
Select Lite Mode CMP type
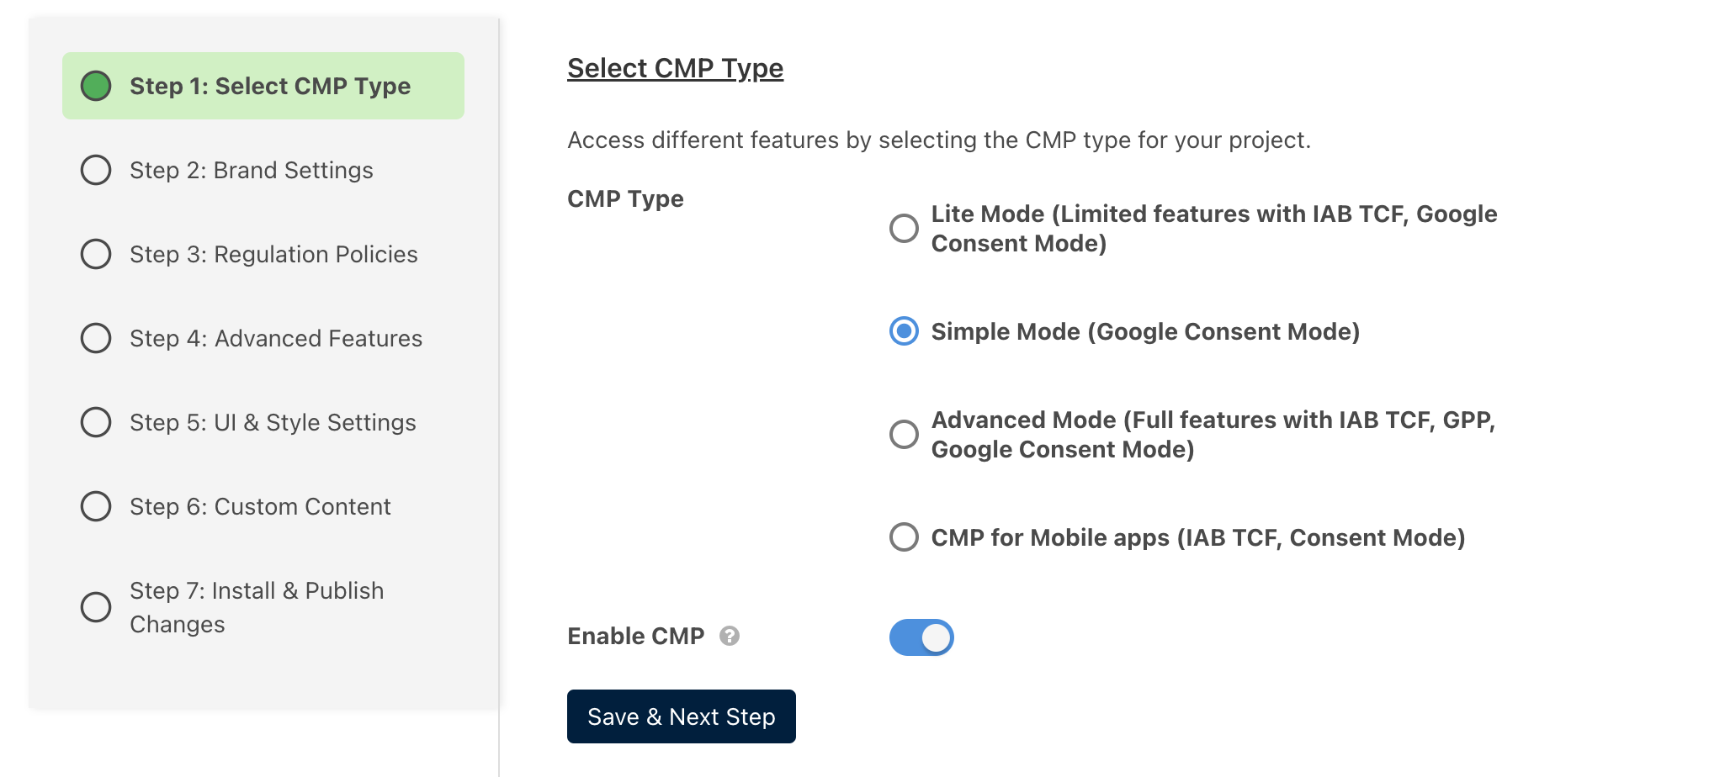[904, 228]
